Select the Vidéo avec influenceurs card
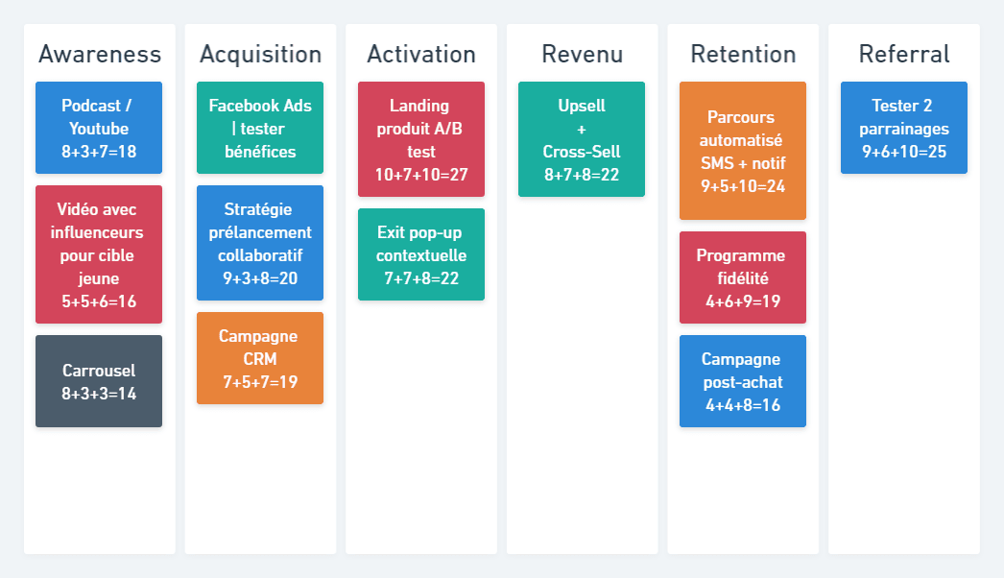The width and height of the screenshot is (1004, 578). pyautogui.click(x=99, y=254)
